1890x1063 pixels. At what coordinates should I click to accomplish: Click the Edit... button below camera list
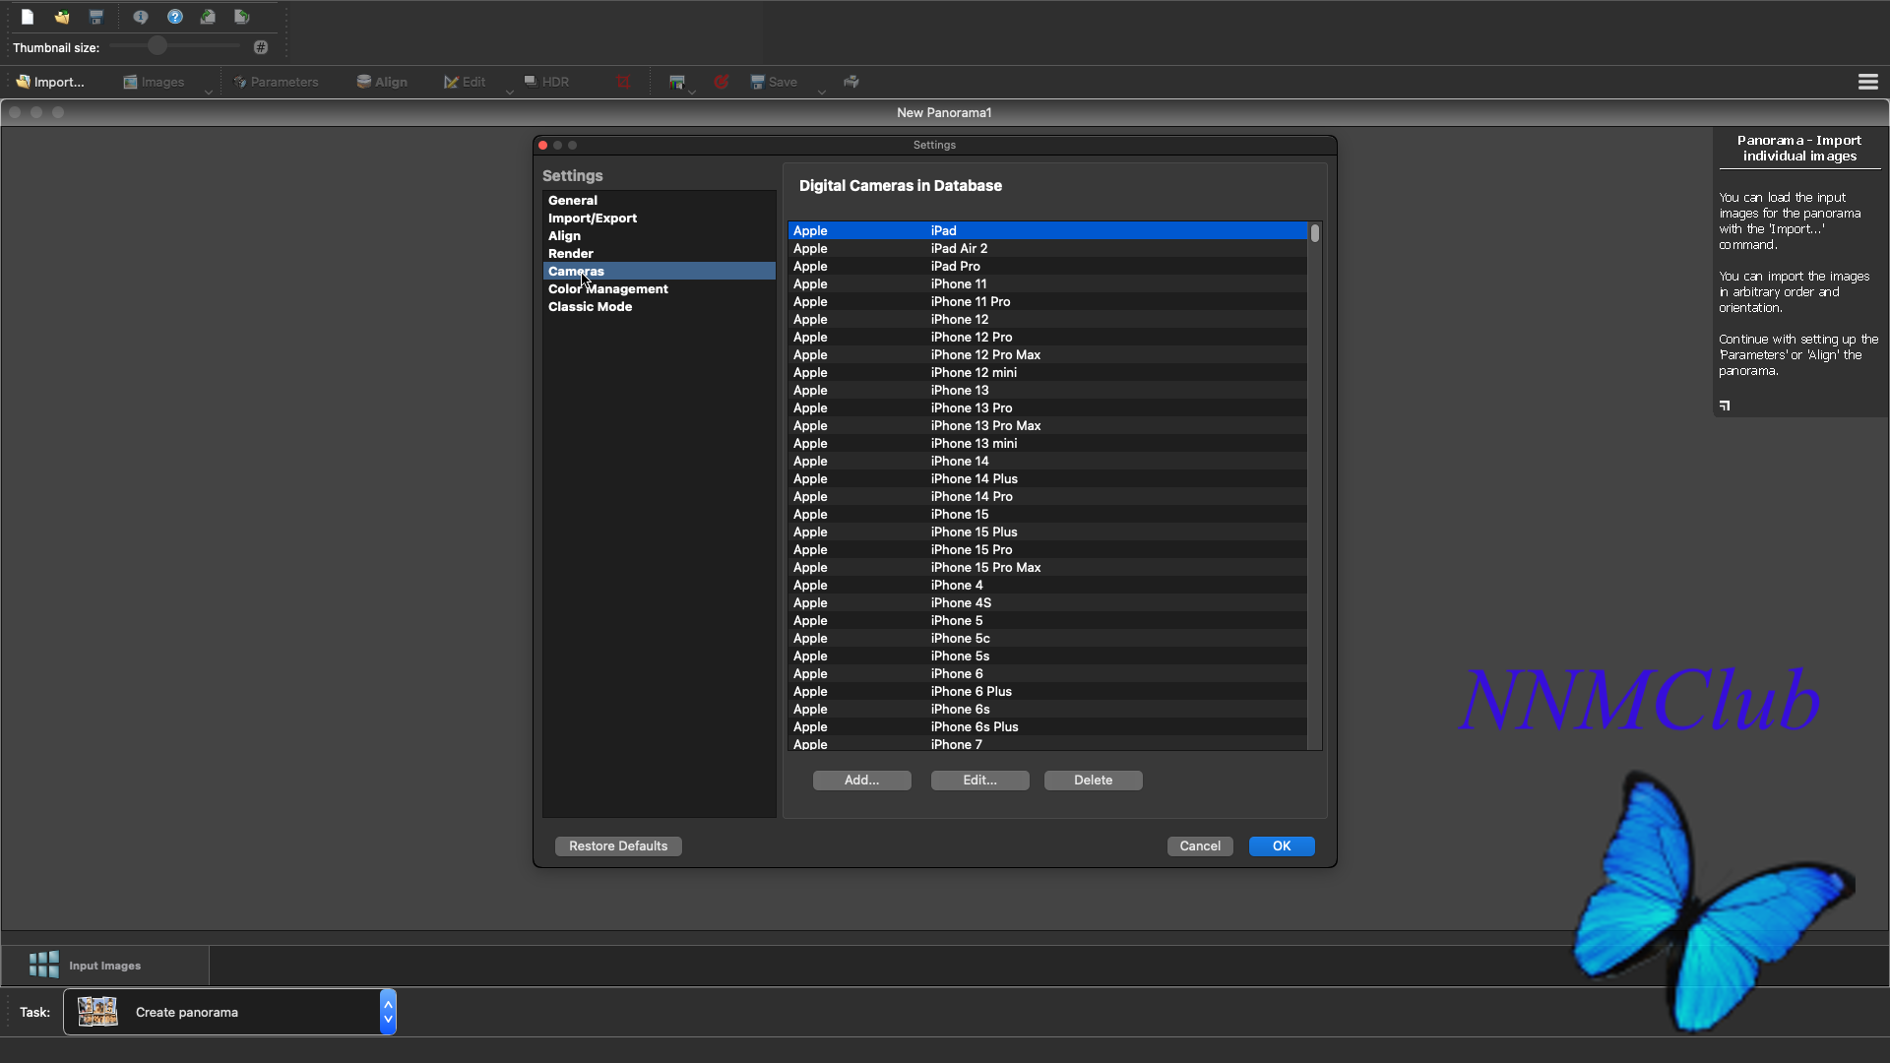(x=979, y=780)
